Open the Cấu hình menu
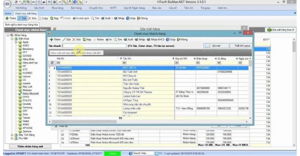 [x=39, y=8]
